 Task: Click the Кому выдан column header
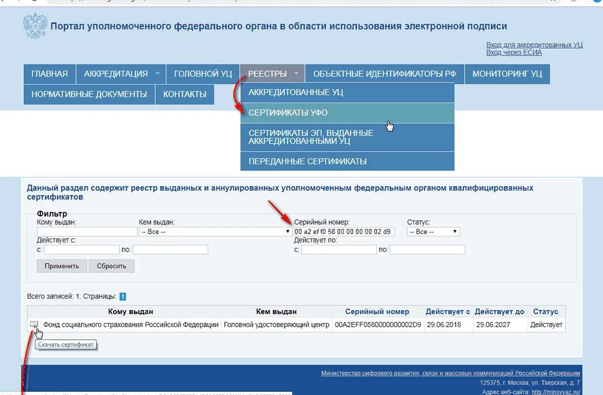coord(130,312)
